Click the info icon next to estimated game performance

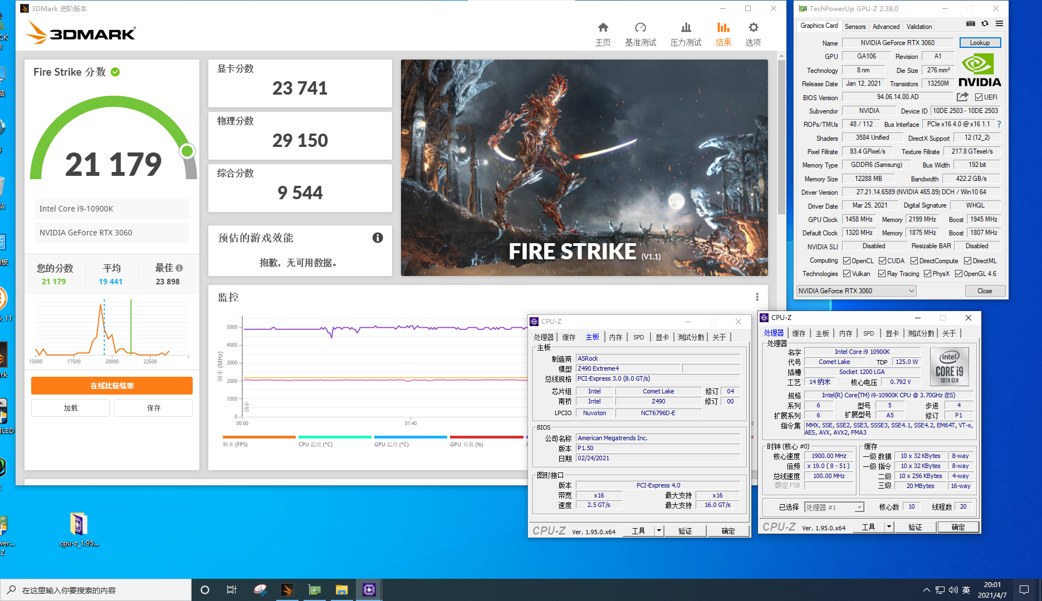click(x=378, y=238)
